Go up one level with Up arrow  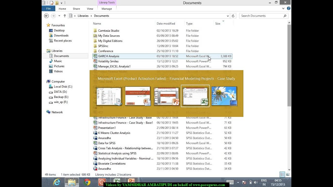tap(65, 16)
